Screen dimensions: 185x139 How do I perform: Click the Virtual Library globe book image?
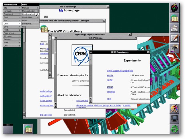pyautogui.click(x=44, y=29)
